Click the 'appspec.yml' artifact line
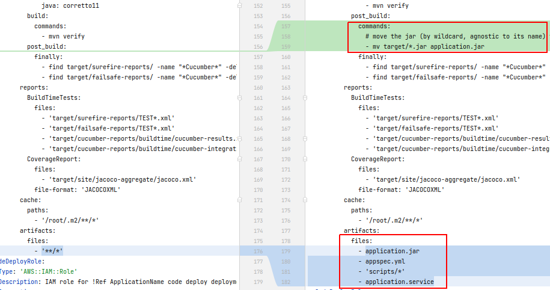Viewport: 550px width, 290px height. tap(385, 261)
